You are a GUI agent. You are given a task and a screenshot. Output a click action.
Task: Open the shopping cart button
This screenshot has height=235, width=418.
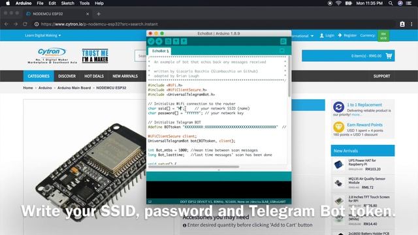348,55
